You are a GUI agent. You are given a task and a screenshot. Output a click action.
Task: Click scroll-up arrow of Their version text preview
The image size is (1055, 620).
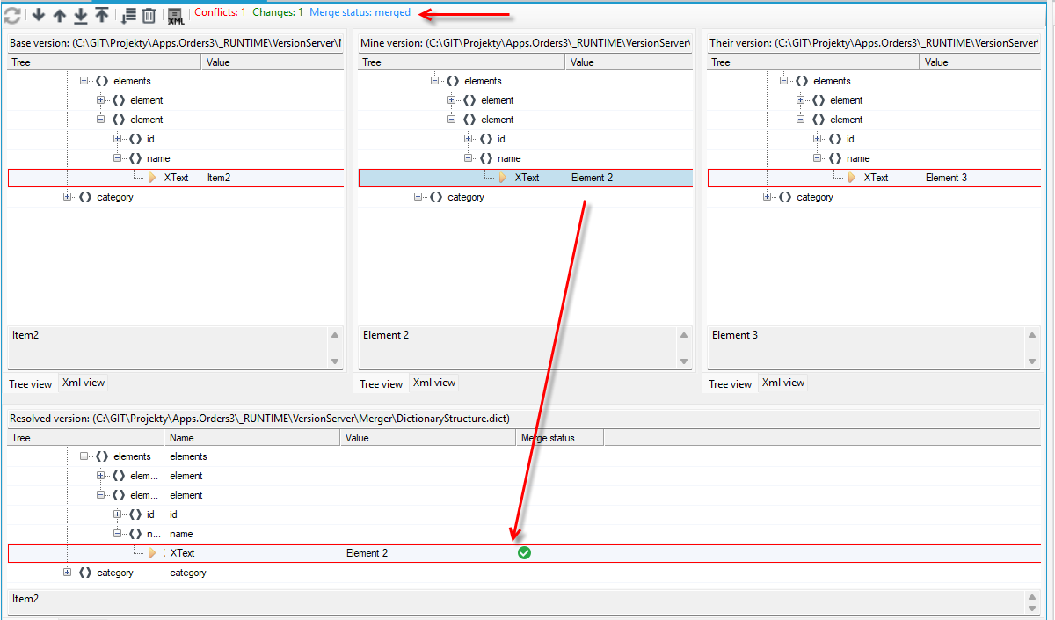coord(1032,335)
